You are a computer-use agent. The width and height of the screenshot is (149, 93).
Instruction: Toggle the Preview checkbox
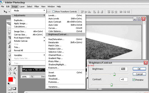pyautogui.click(x=134, y=80)
